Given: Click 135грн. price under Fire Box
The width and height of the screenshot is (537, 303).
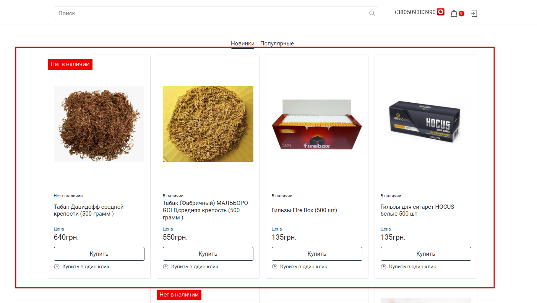Looking at the screenshot, I should (x=284, y=237).
